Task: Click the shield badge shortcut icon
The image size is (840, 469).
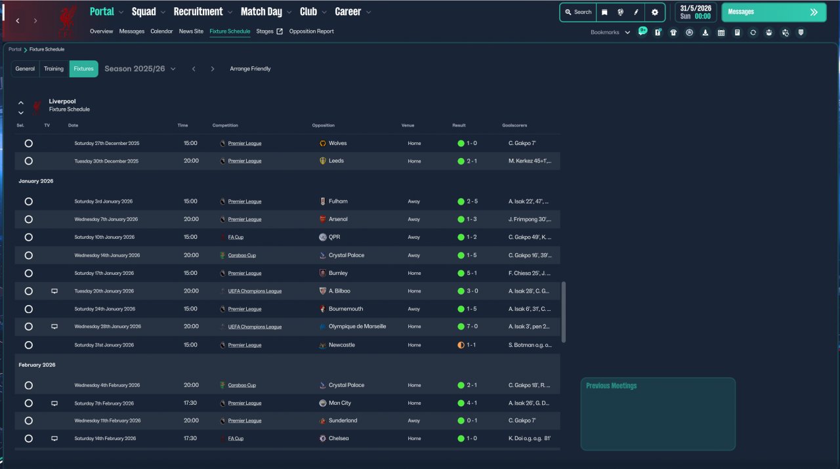Action: [x=801, y=32]
